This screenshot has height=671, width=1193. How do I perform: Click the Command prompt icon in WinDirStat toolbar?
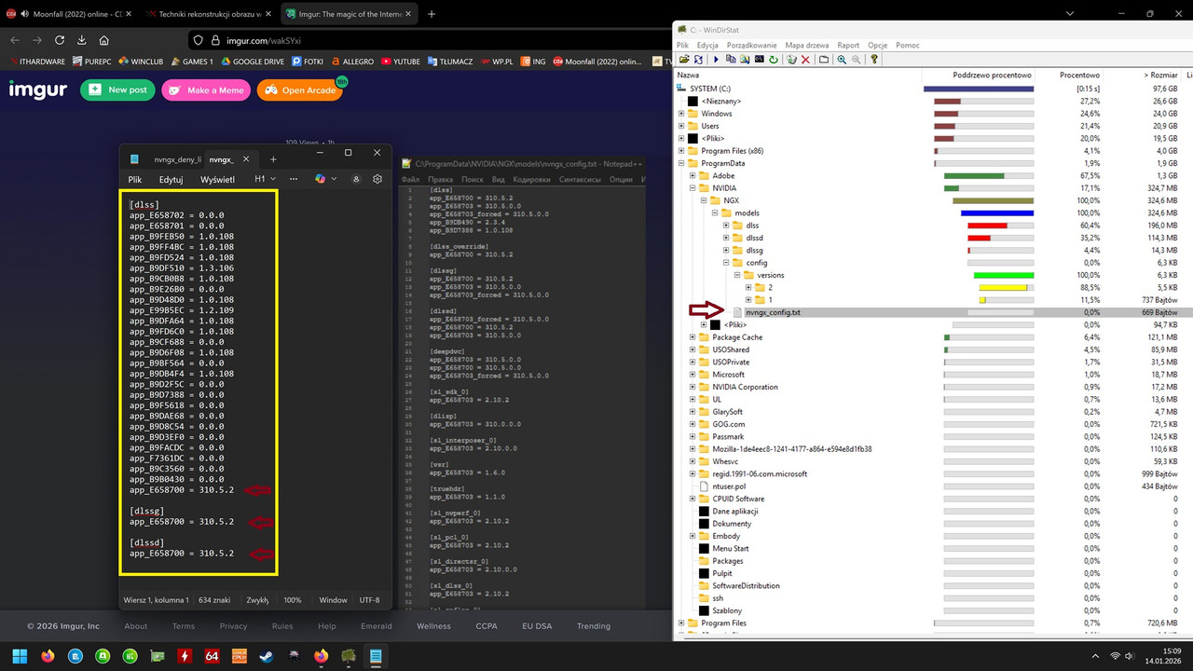(760, 59)
